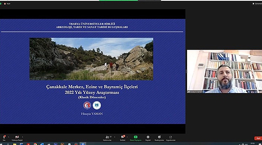Click the Kaydet record button

point(148,138)
